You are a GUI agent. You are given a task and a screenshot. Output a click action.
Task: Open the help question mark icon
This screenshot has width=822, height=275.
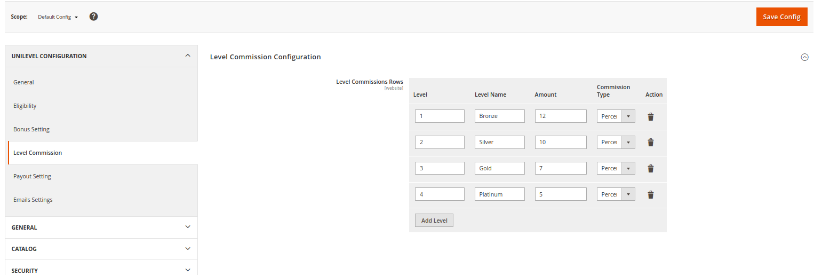[x=93, y=17]
